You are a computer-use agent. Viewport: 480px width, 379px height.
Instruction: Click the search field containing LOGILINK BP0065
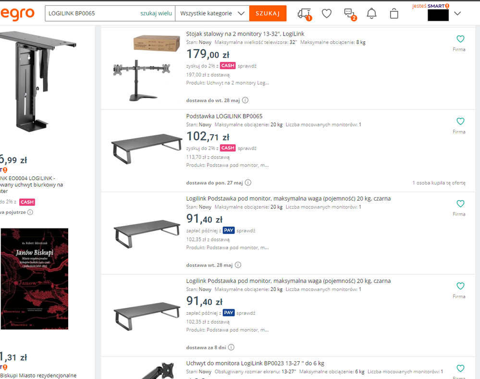point(91,13)
